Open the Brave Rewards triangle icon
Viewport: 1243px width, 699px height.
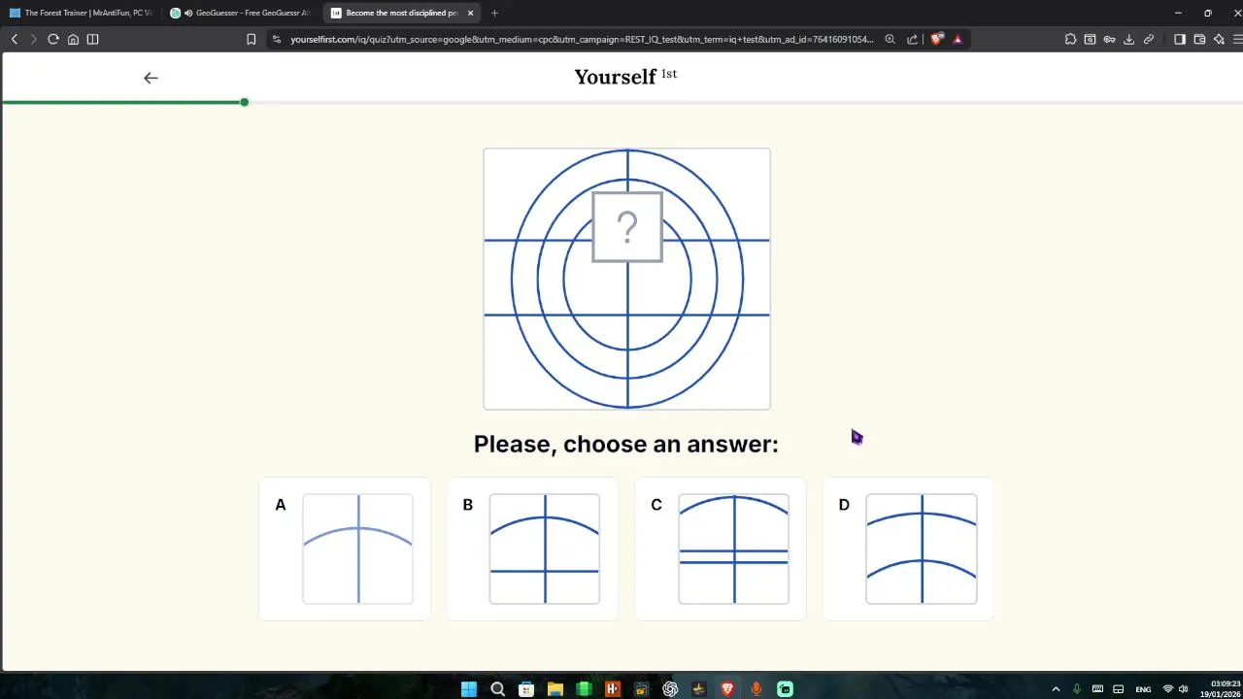pyautogui.click(x=957, y=39)
